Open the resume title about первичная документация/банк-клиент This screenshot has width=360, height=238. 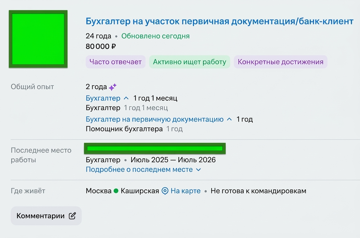[x=219, y=21]
